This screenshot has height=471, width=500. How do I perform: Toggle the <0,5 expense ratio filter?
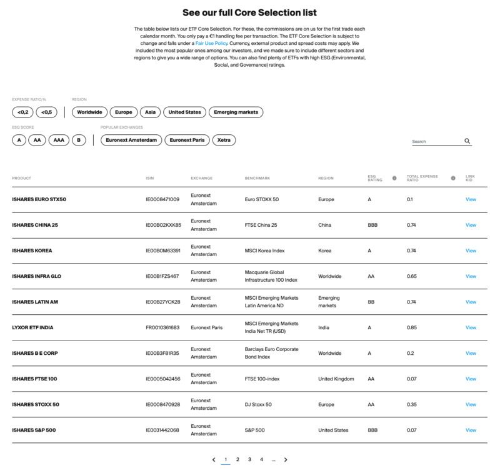(46, 112)
